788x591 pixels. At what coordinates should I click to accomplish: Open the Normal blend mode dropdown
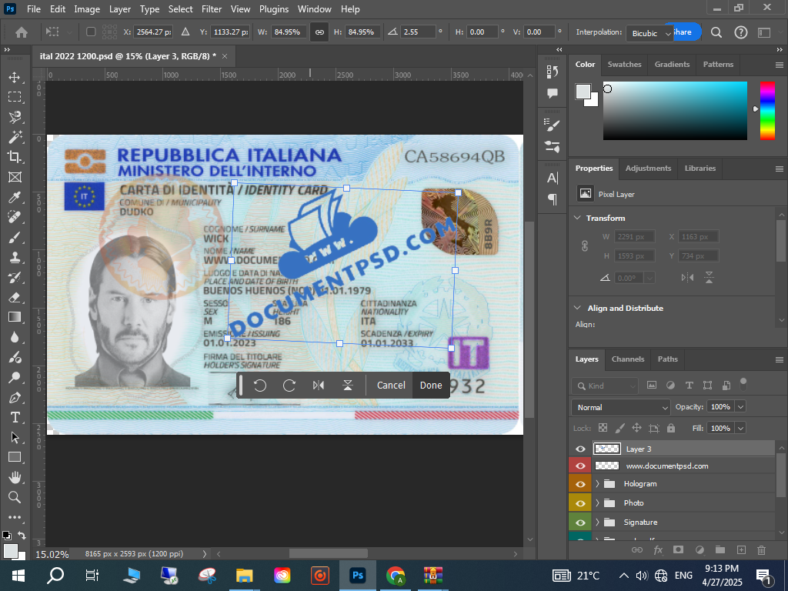[621, 407]
